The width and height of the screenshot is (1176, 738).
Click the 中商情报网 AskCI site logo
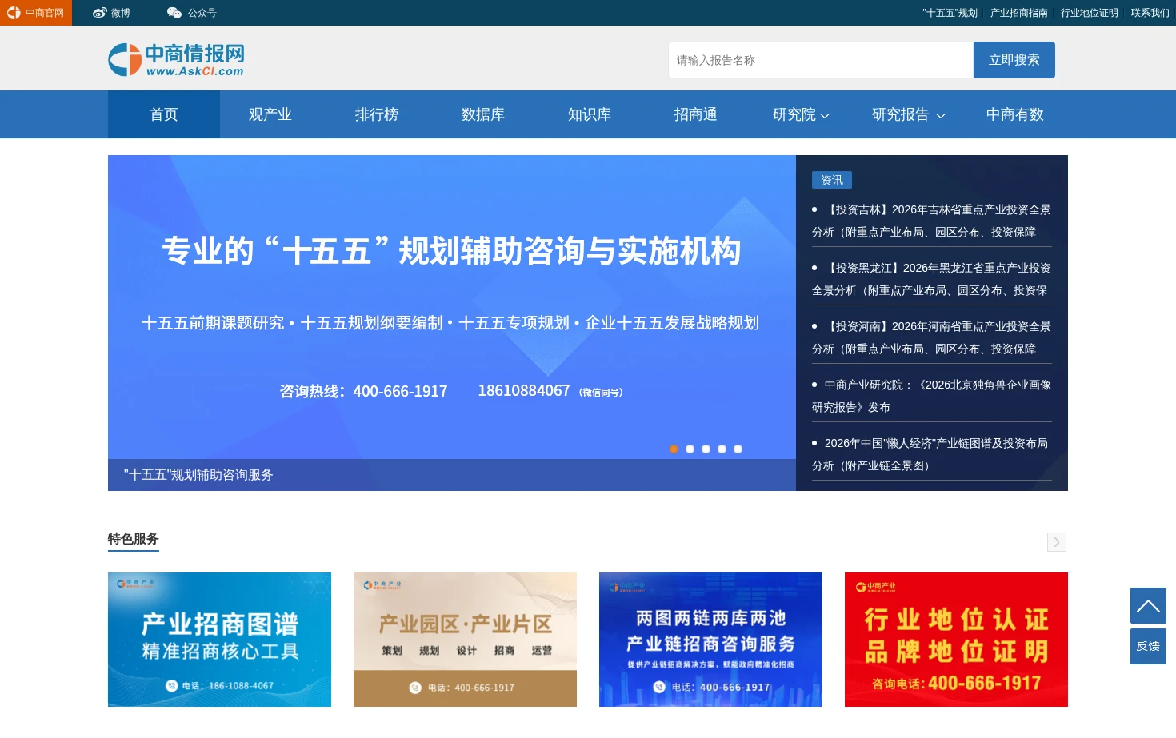(x=176, y=60)
